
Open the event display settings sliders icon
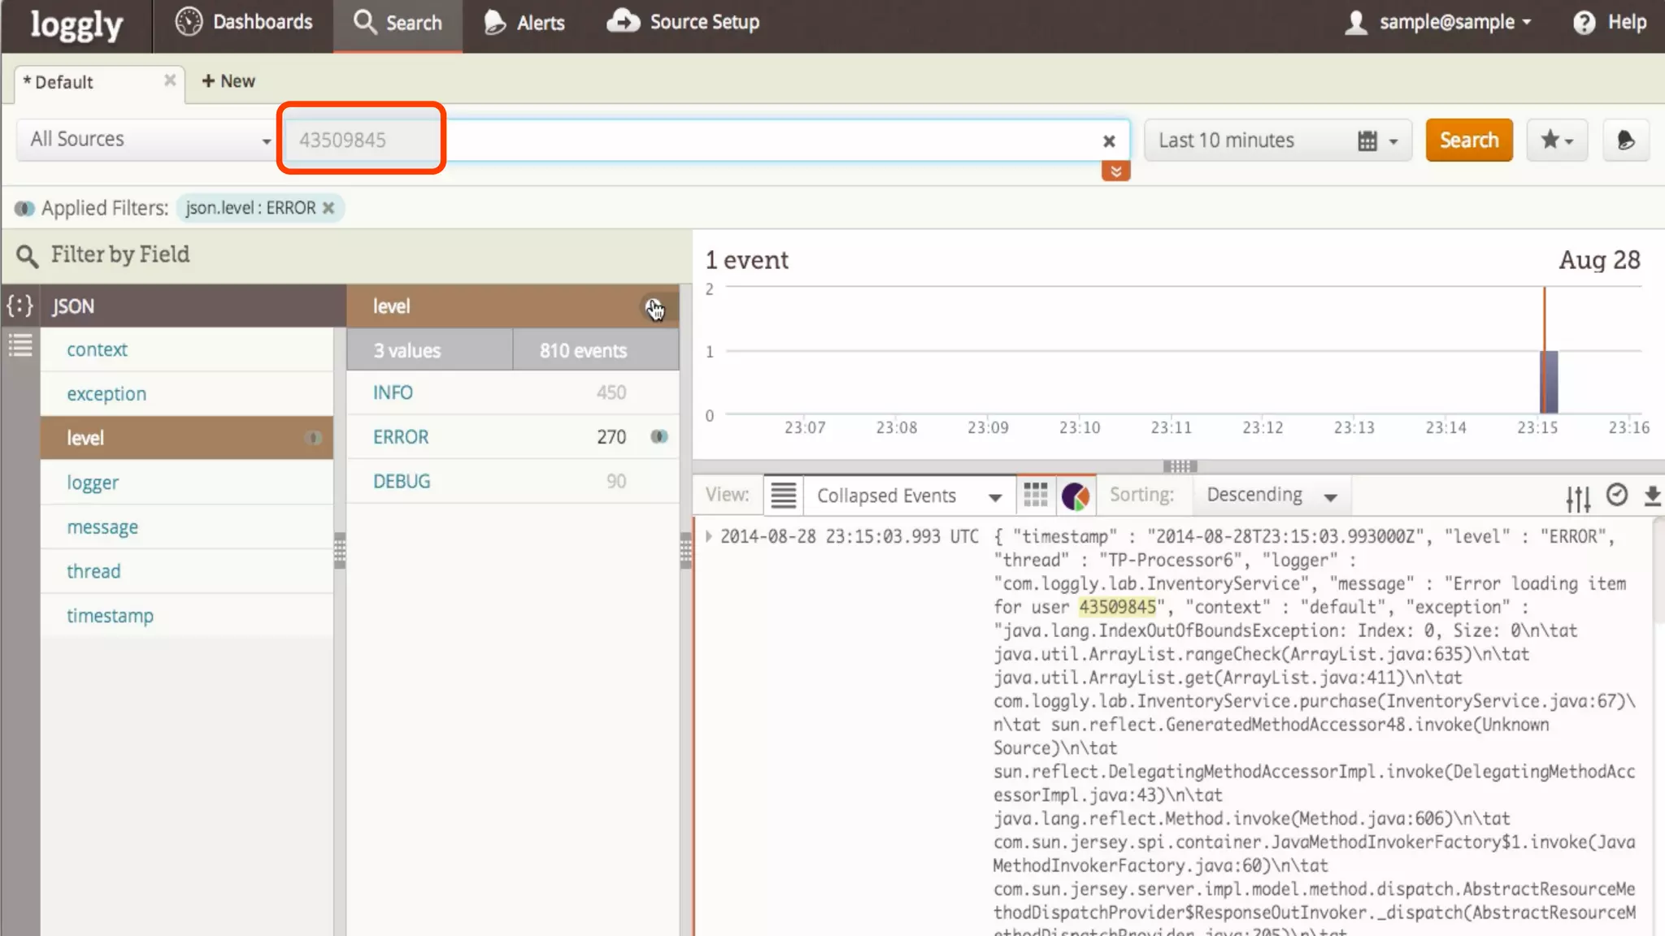(x=1578, y=497)
